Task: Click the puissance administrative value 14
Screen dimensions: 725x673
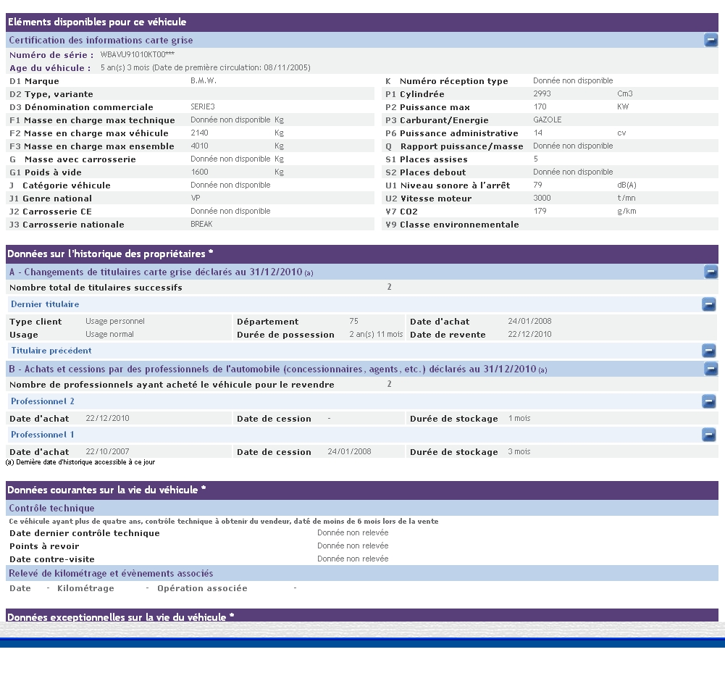Action: point(537,133)
